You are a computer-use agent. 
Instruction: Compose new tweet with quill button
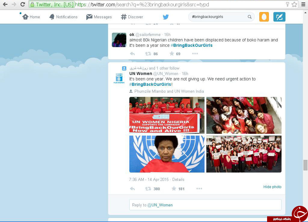279,17
